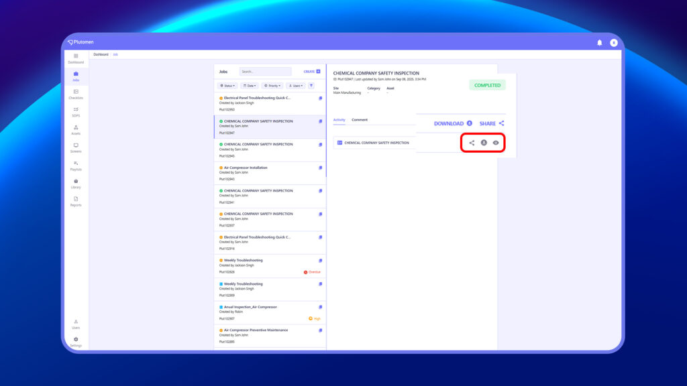Expand the Priority filter dropdown

click(272, 86)
